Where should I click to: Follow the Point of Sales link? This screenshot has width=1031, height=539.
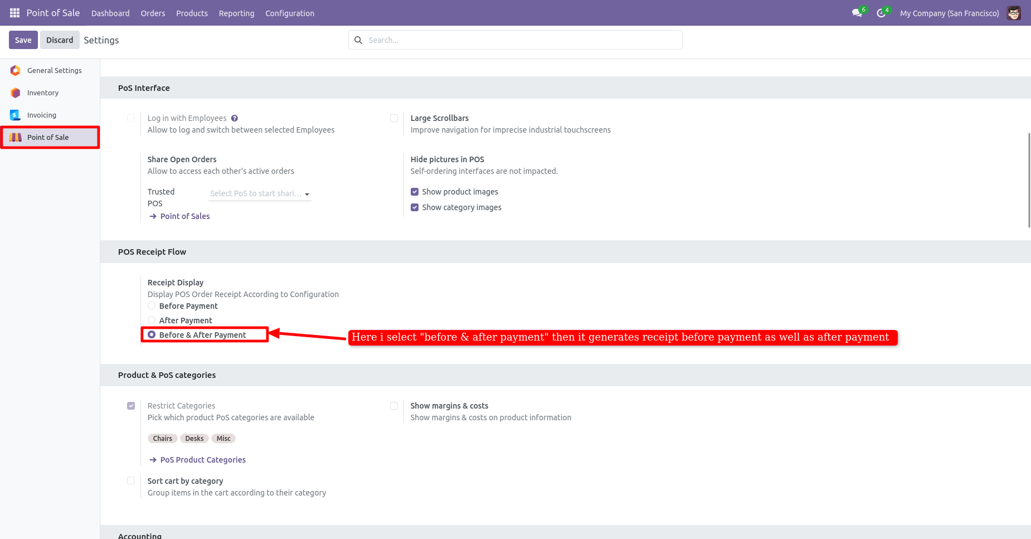[x=185, y=216]
